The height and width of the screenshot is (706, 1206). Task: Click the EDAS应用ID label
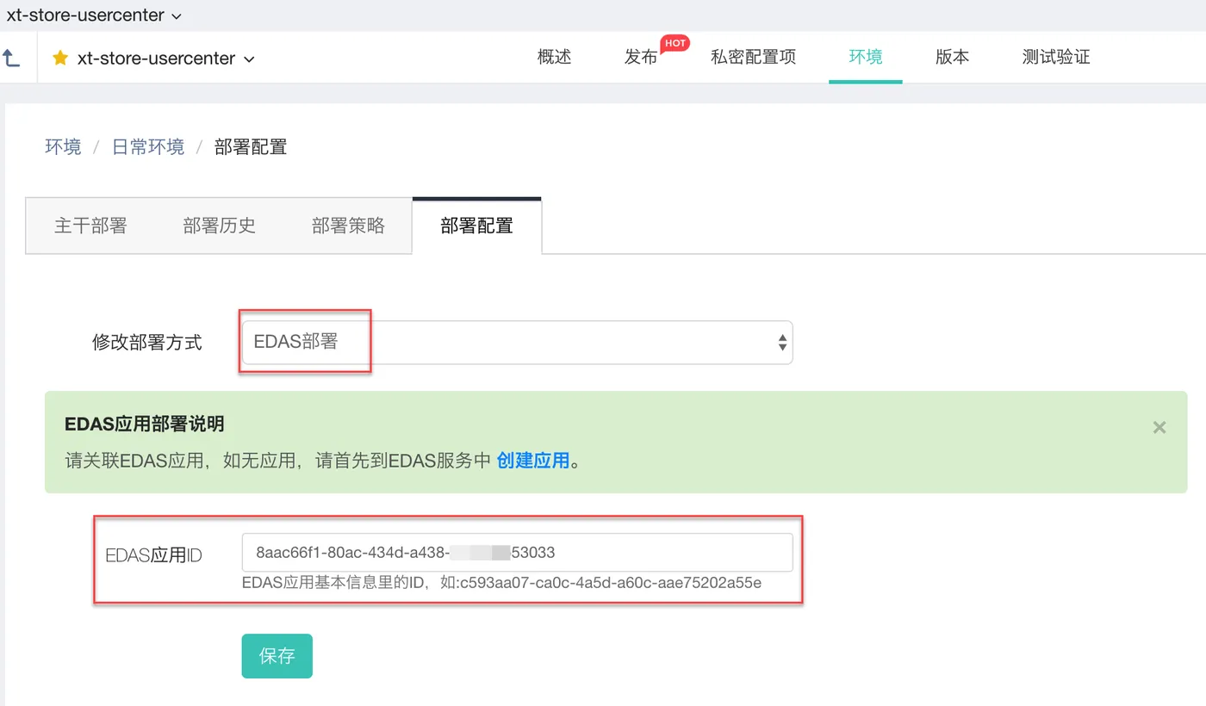click(x=153, y=555)
